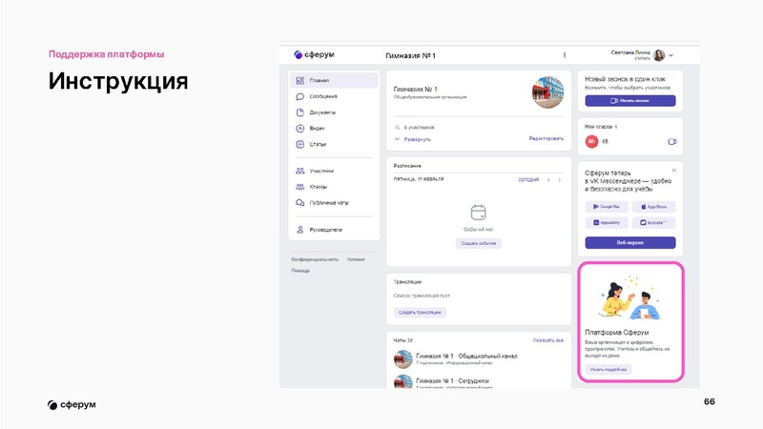763x429 pixels.
Task: Close the VK Мессенджер promo banner
Action: [673, 171]
